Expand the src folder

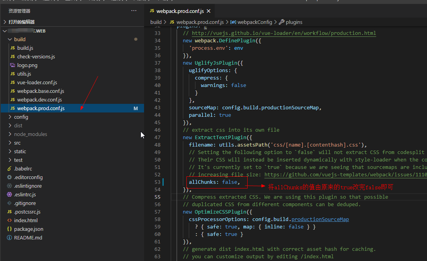pyautogui.click(x=10, y=143)
